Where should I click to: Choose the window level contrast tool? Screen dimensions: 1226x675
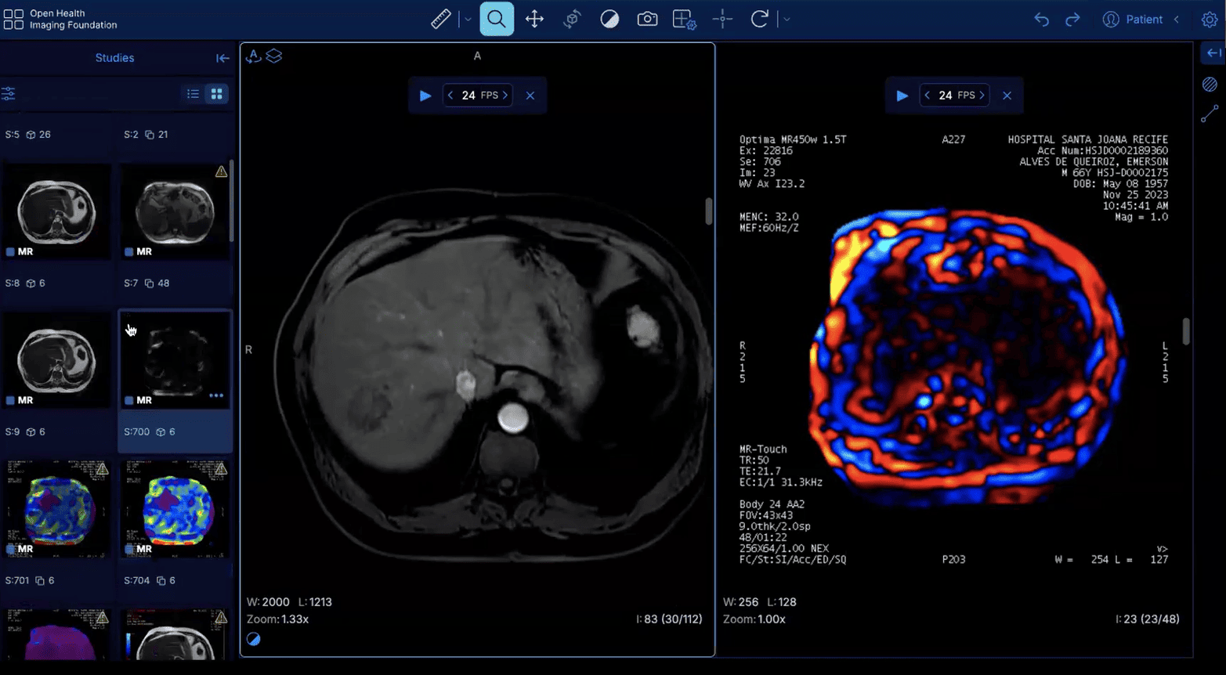(x=609, y=19)
